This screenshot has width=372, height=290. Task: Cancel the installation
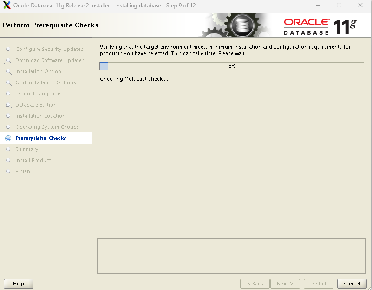(352, 284)
